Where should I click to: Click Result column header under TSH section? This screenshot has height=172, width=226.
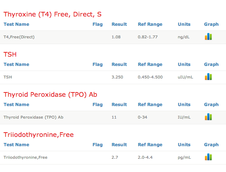click(x=119, y=64)
